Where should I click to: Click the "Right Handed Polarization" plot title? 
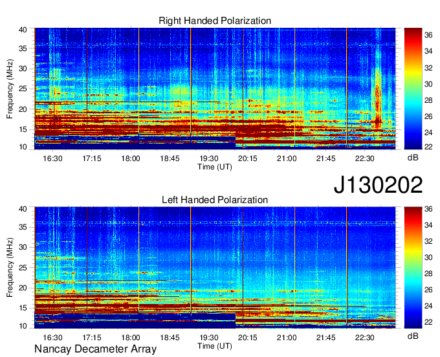pyautogui.click(x=215, y=21)
